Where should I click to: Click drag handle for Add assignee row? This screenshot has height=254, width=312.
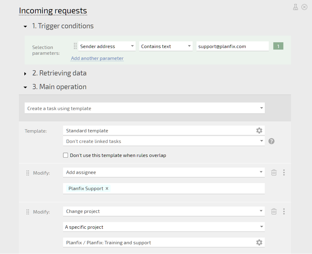[28, 173]
